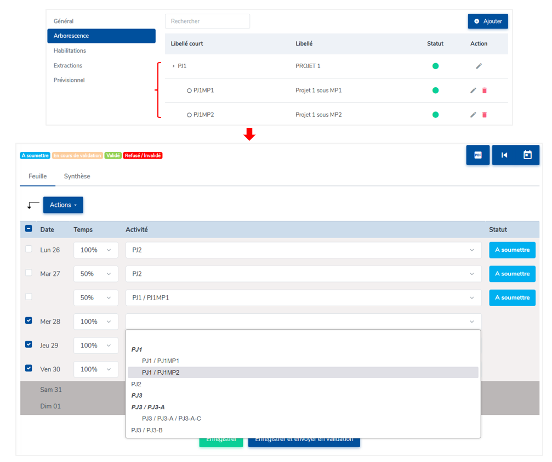Viewport: 552px width, 462px height.
Task: Switch to the Synthèse tab
Action: (77, 176)
